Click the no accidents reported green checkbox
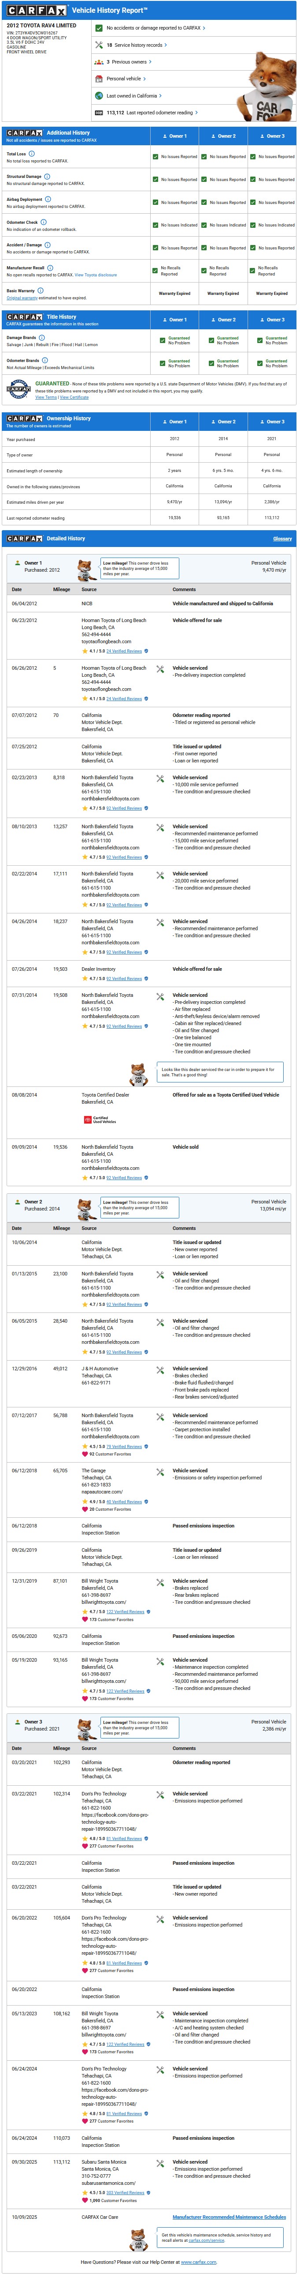Image resolution: width=300 pixels, height=2274 pixels. pos(100,28)
